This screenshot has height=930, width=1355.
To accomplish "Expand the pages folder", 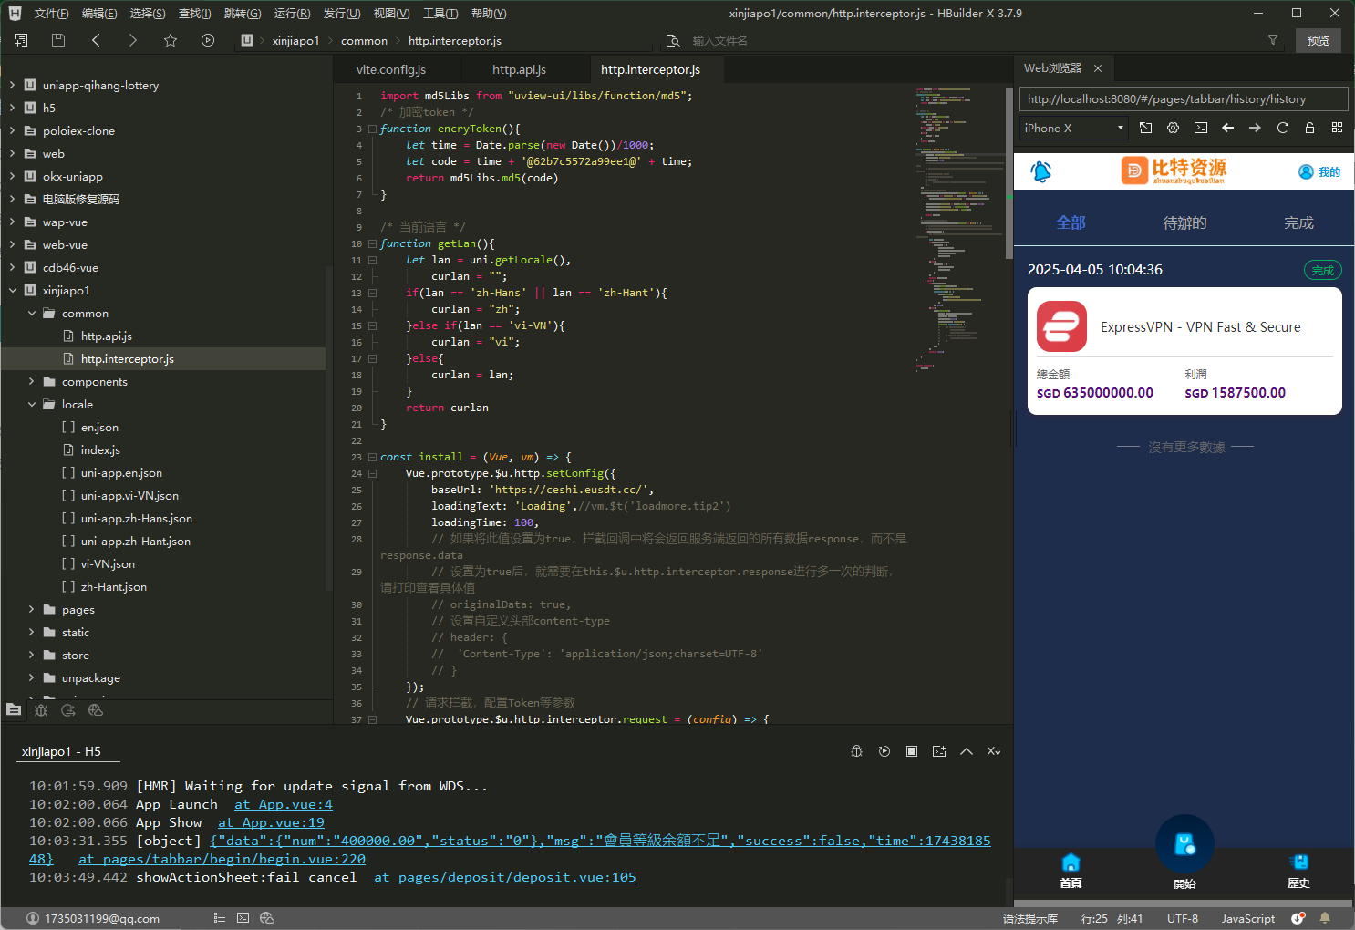I will [32, 609].
